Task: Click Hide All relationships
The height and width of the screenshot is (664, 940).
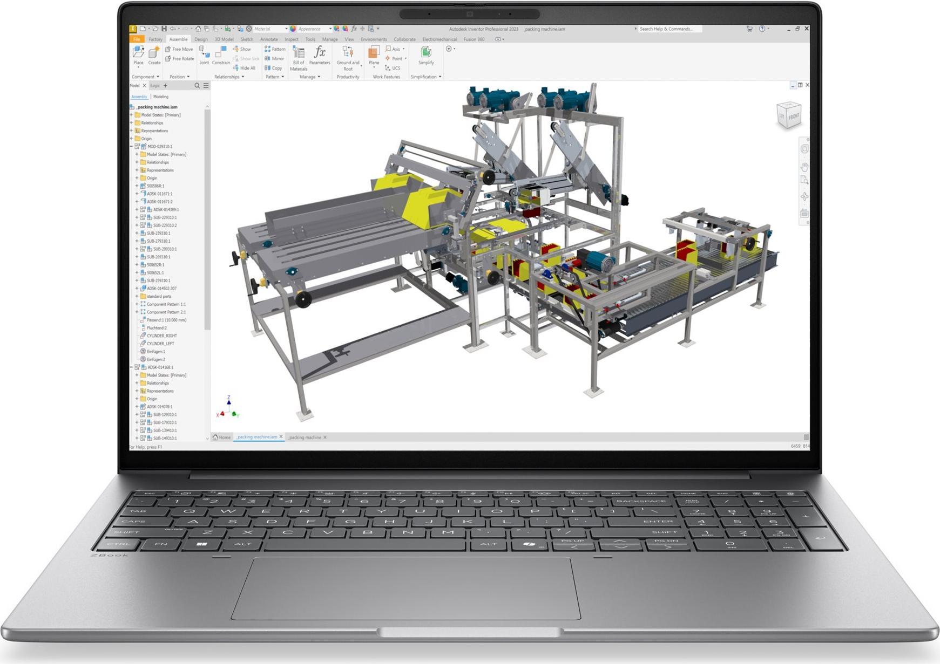Action: (x=244, y=68)
